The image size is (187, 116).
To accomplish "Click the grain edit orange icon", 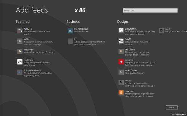I will 121,93.
